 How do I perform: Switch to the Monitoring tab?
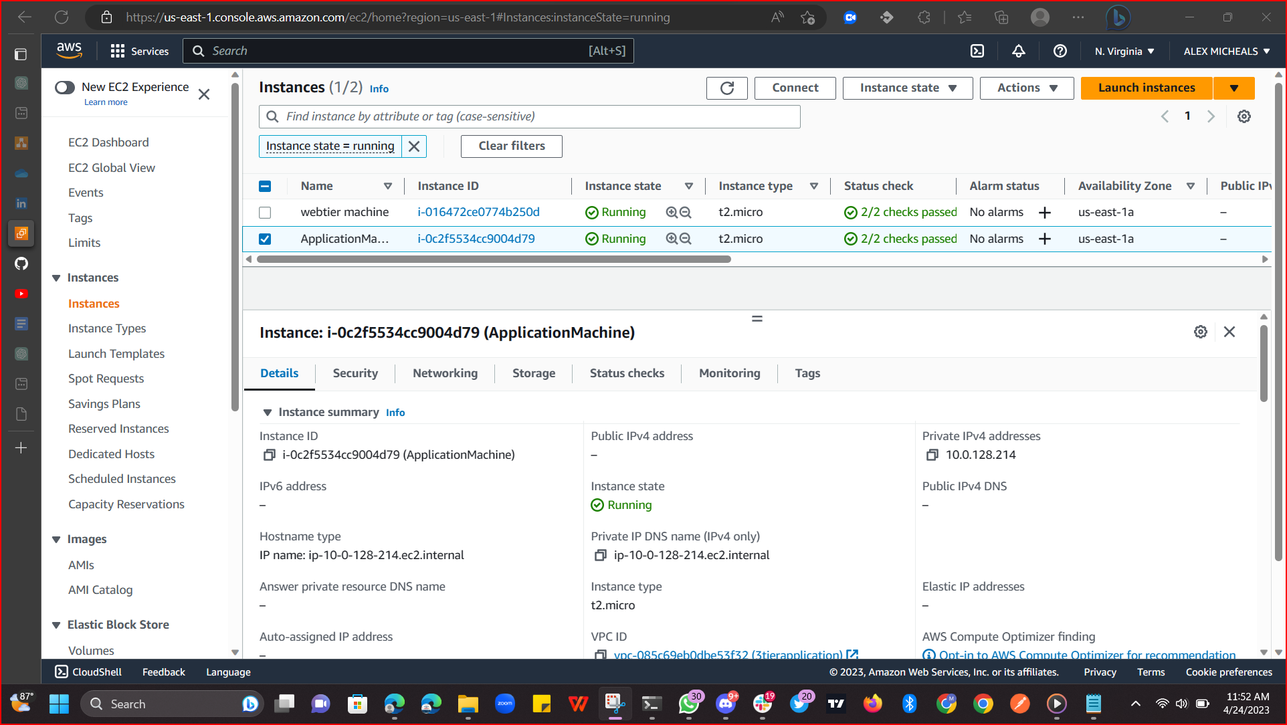(x=729, y=373)
